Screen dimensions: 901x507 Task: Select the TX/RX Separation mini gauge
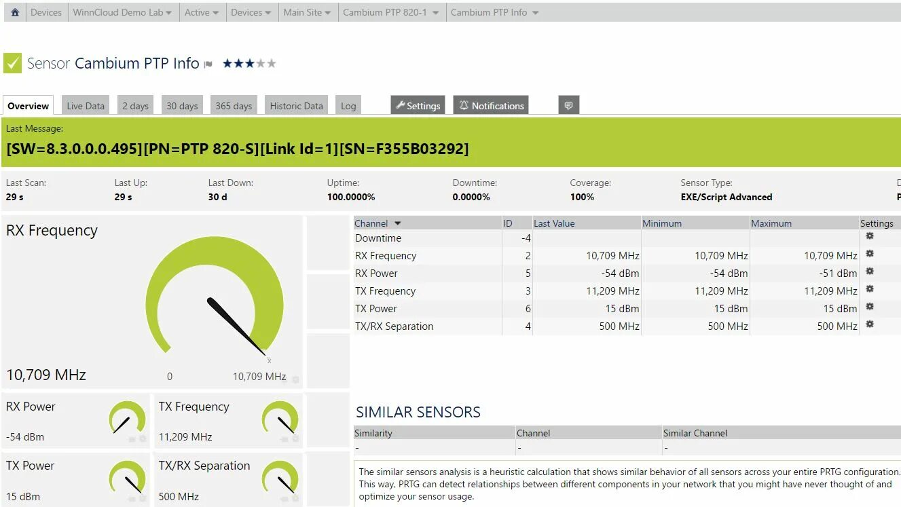point(280,477)
